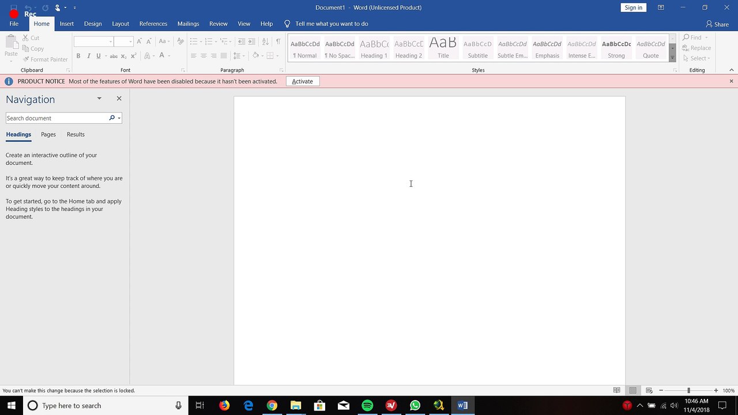Toggle Strikethrough text formatting
Screen dimensions: 738x415
click(x=114, y=56)
